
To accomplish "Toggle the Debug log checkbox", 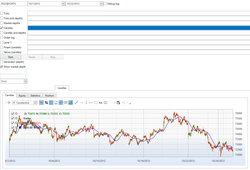I will click(105, 4).
